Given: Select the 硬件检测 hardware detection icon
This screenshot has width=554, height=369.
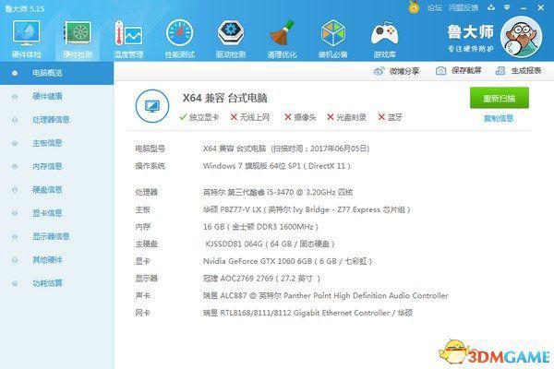Looking at the screenshot, I should [x=78, y=40].
